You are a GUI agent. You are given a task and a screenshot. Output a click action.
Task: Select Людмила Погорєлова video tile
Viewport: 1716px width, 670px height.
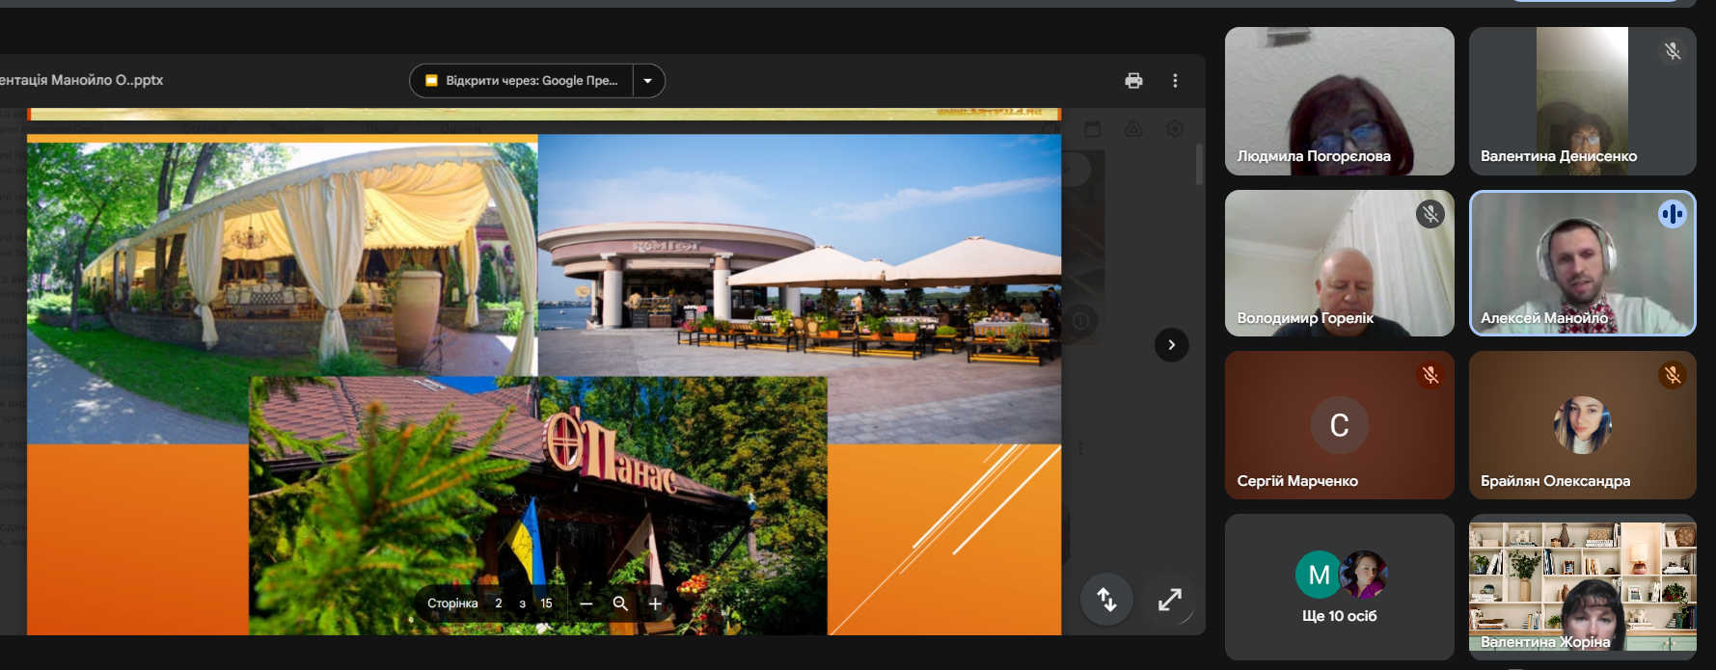pos(1339,101)
